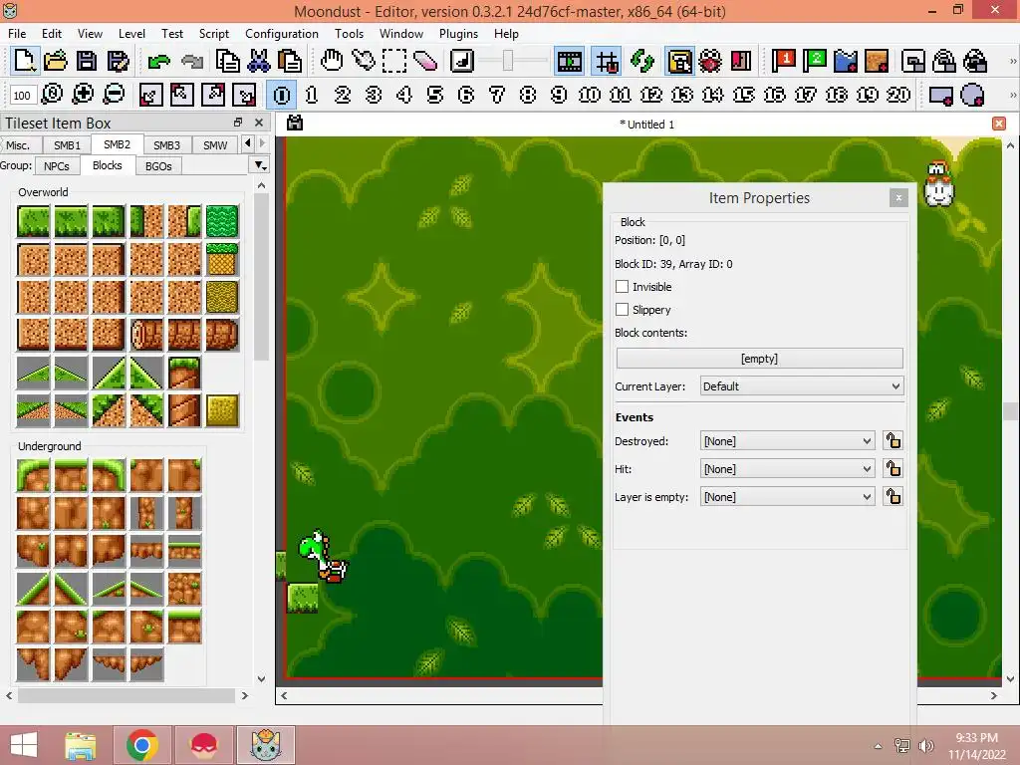
Task: Open the Layer is empty dropdown
Action: [x=787, y=497]
